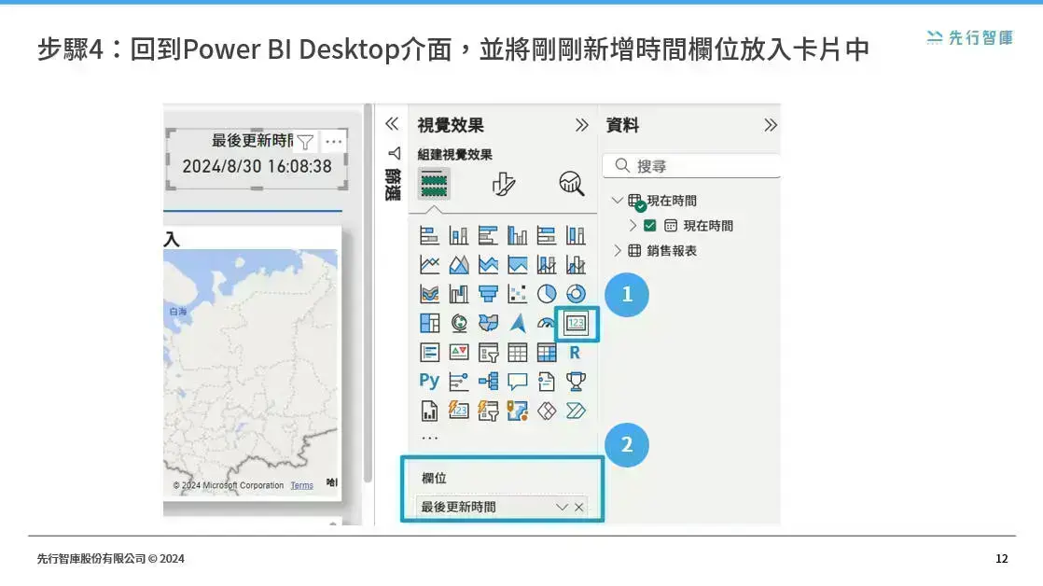Open the Terms link on the map
This screenshot has width=1043, height=586.
(x=302, y=485)
